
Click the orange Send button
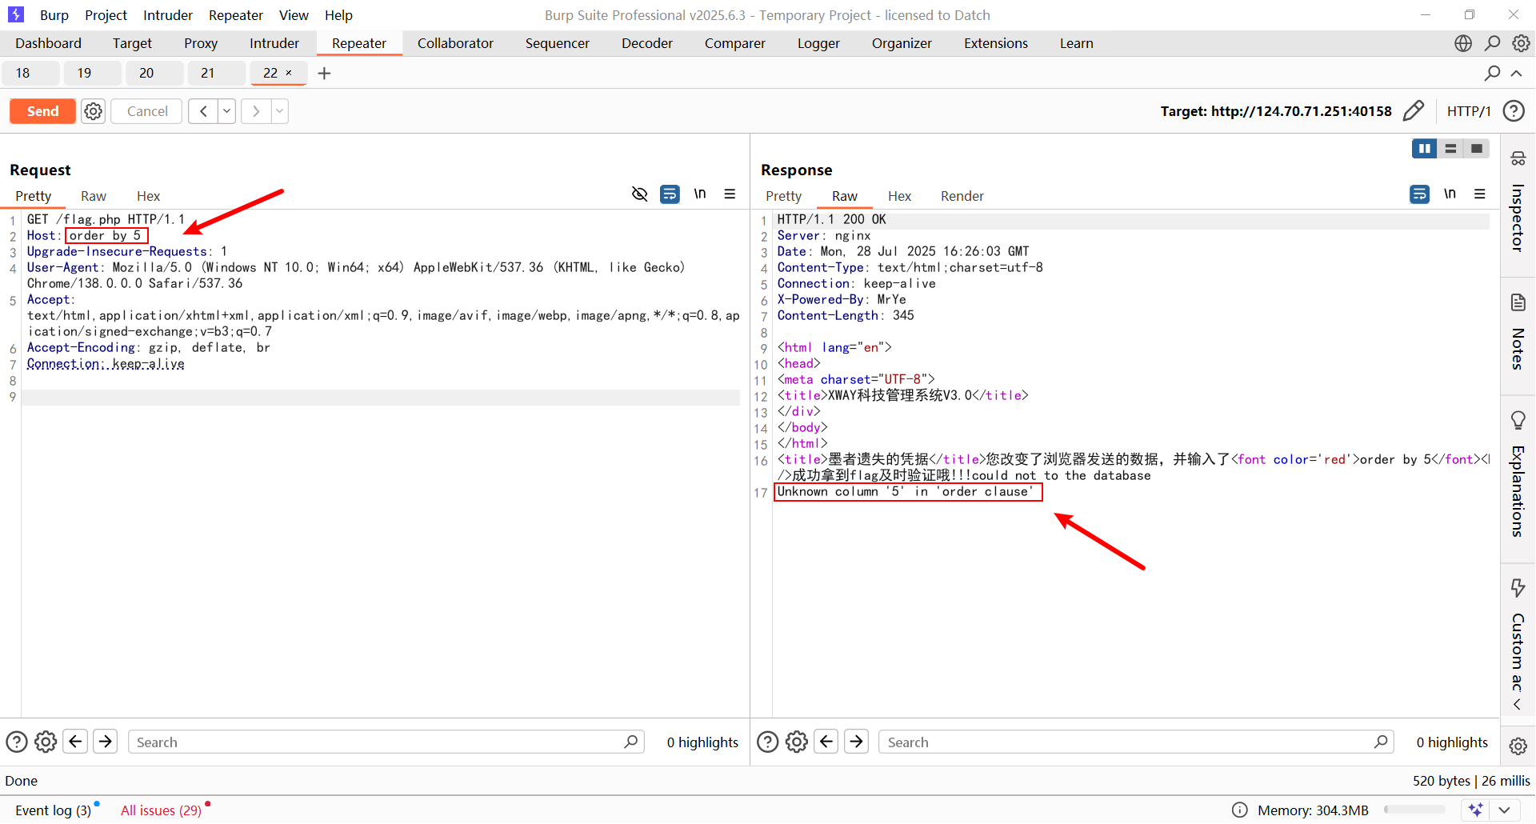[42, 111]
